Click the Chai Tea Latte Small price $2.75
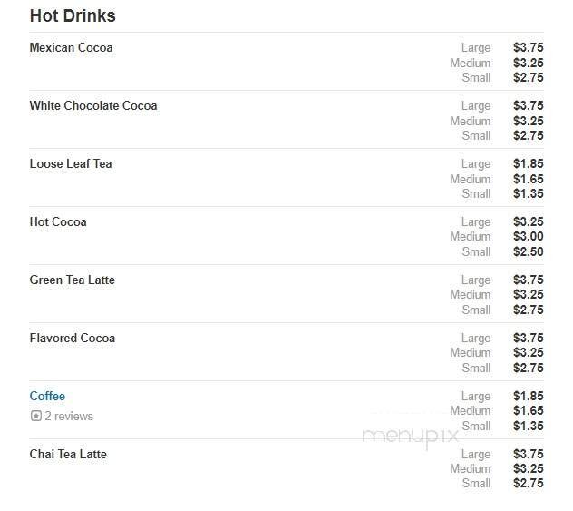573x511 pixels. 528,484
